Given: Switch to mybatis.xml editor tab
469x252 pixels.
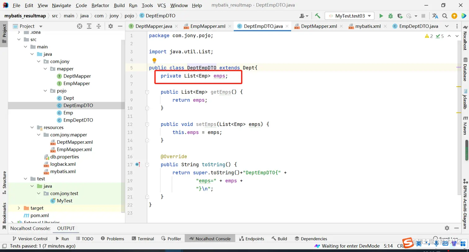Looking at the screenshot, I should [368, 26].
